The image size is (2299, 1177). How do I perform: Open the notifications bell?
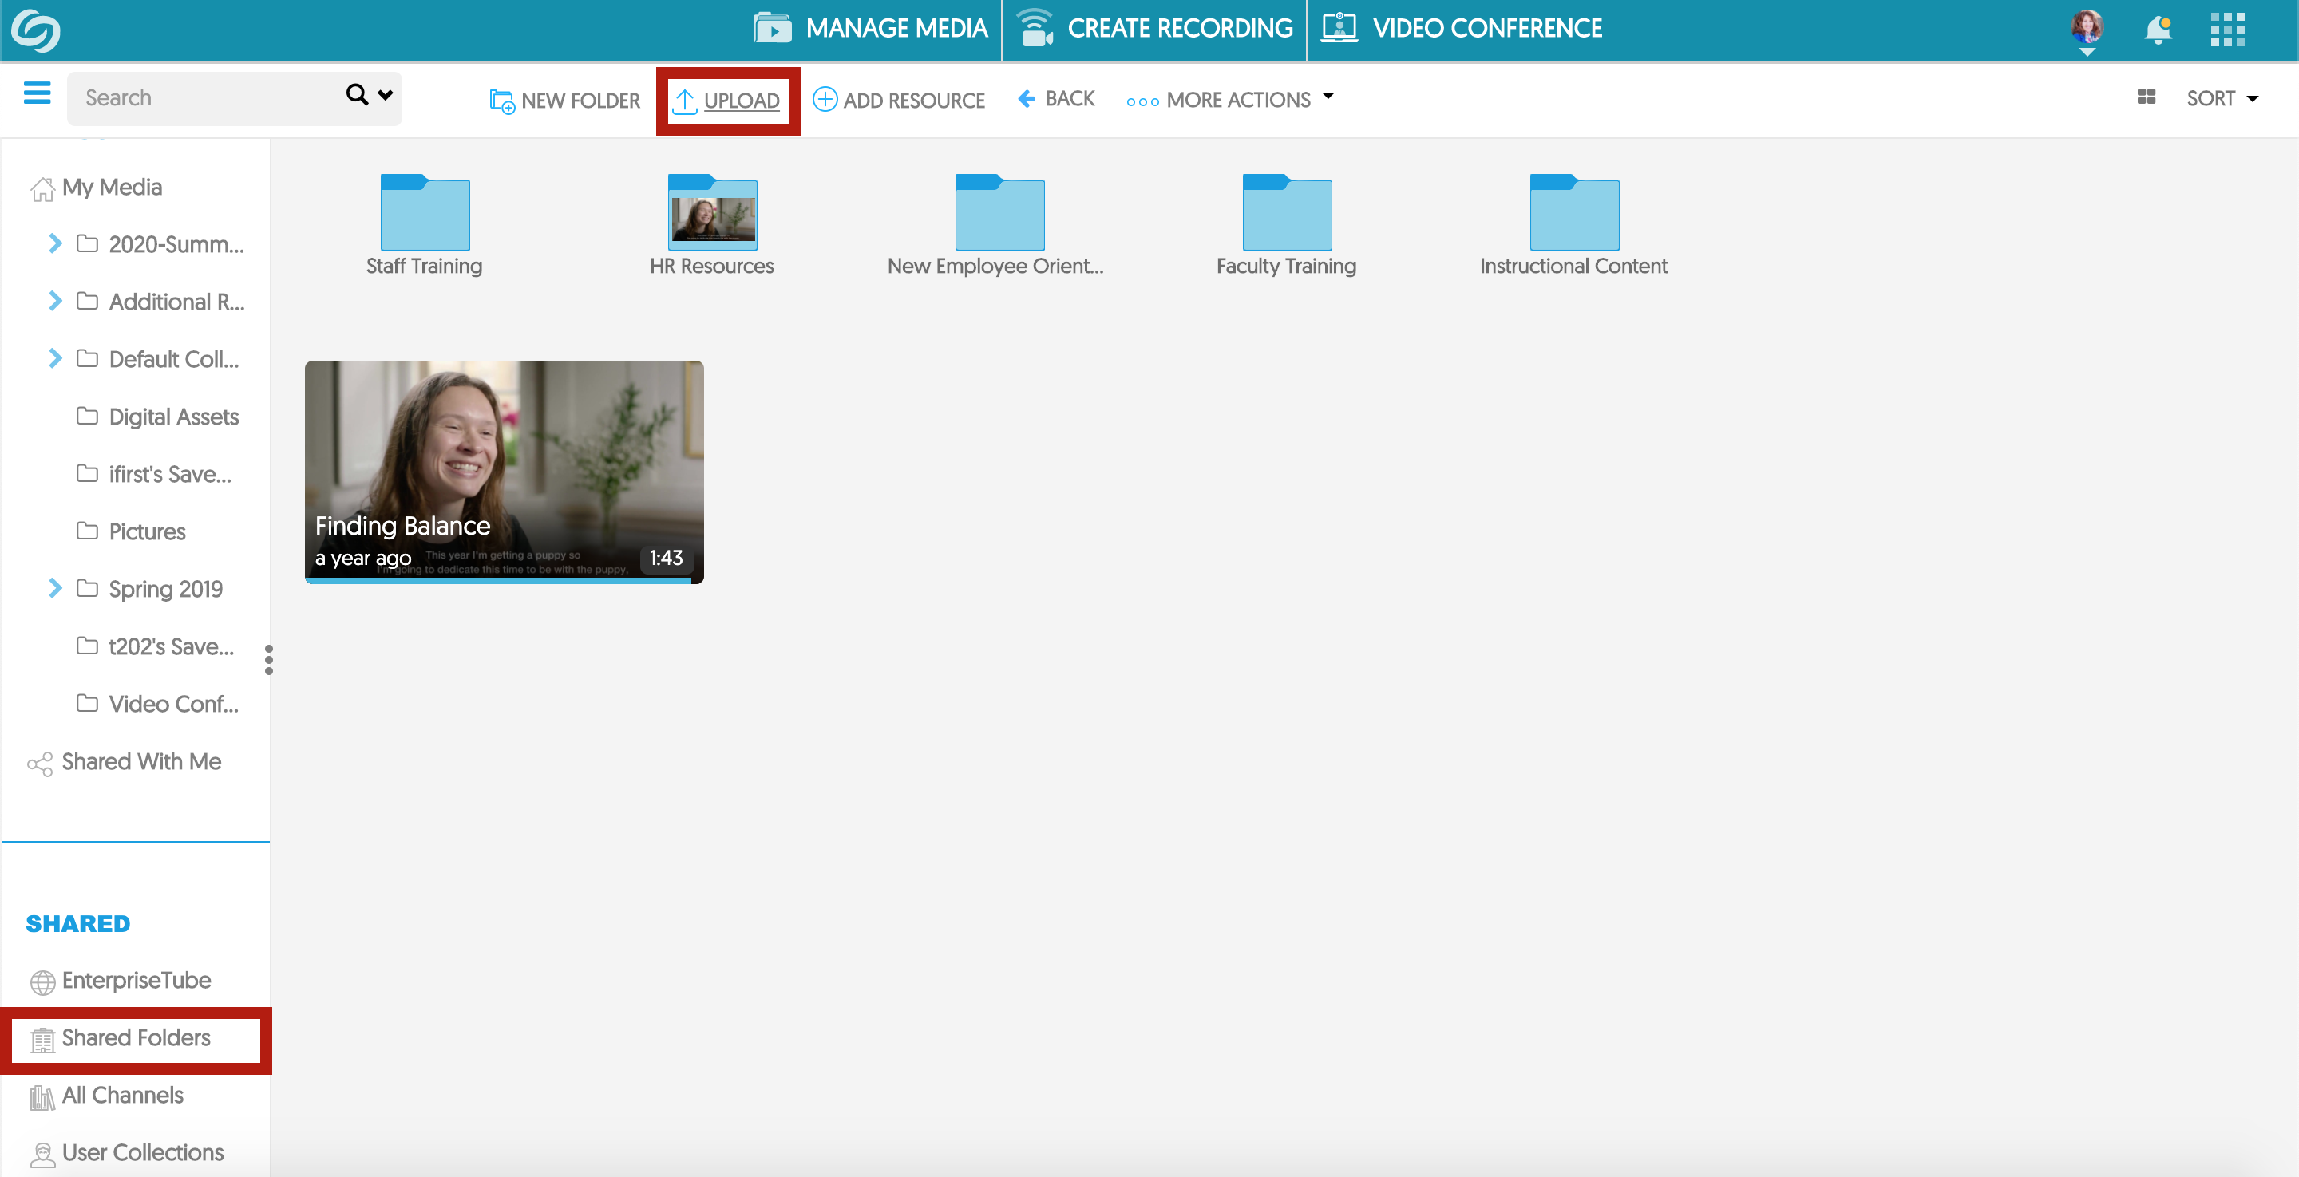coord(2157,30)
